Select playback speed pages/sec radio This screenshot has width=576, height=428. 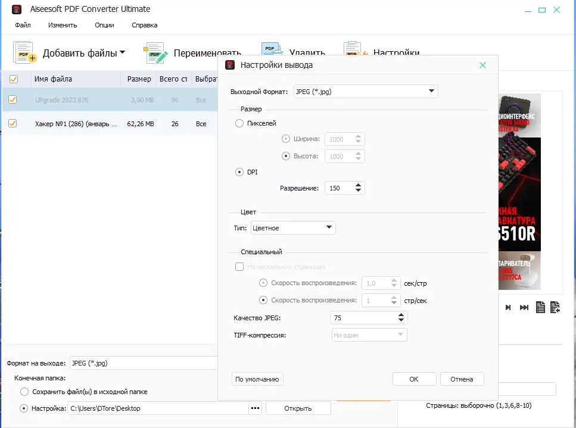pyautogui.click(x=263, y=300)
